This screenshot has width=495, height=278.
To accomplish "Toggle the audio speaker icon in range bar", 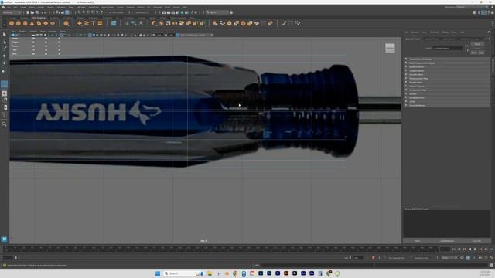I will click(x=480, y=258).
